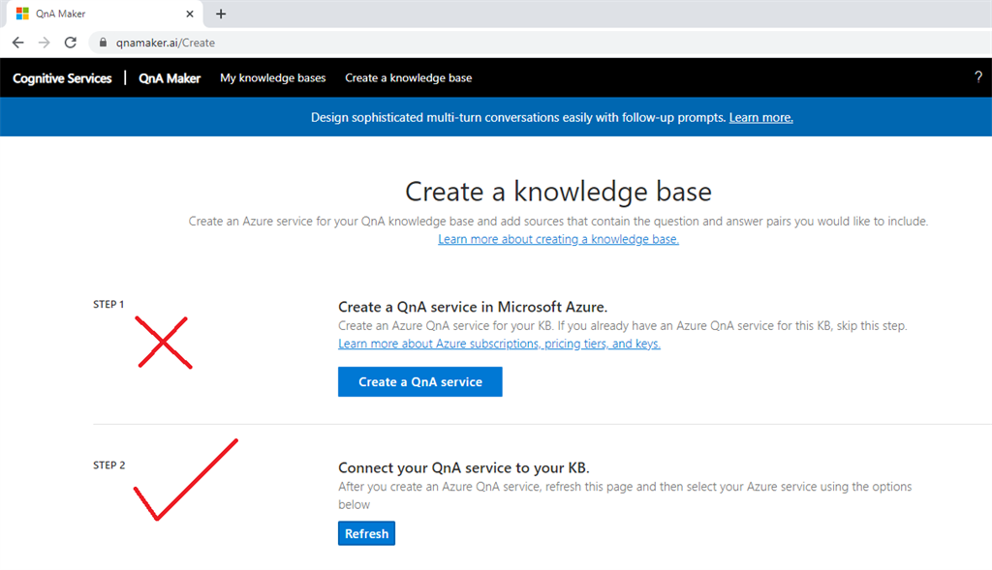Focus the address bar showing qnamaker.ai/Create
This screenshot has height=570, width=992.
coord(387,43)
